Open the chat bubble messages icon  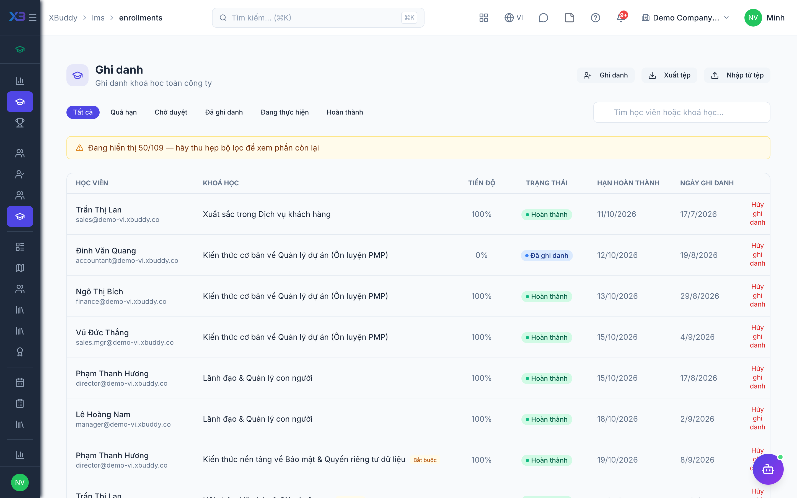click(543, 18)
